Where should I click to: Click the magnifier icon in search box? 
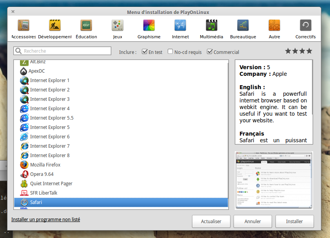tap(18, 51)
